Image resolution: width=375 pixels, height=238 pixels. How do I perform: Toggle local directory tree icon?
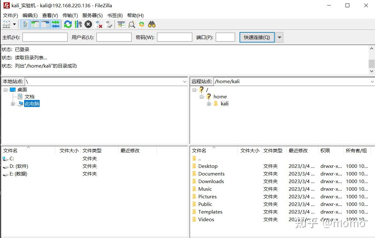[x=35, y=24]
